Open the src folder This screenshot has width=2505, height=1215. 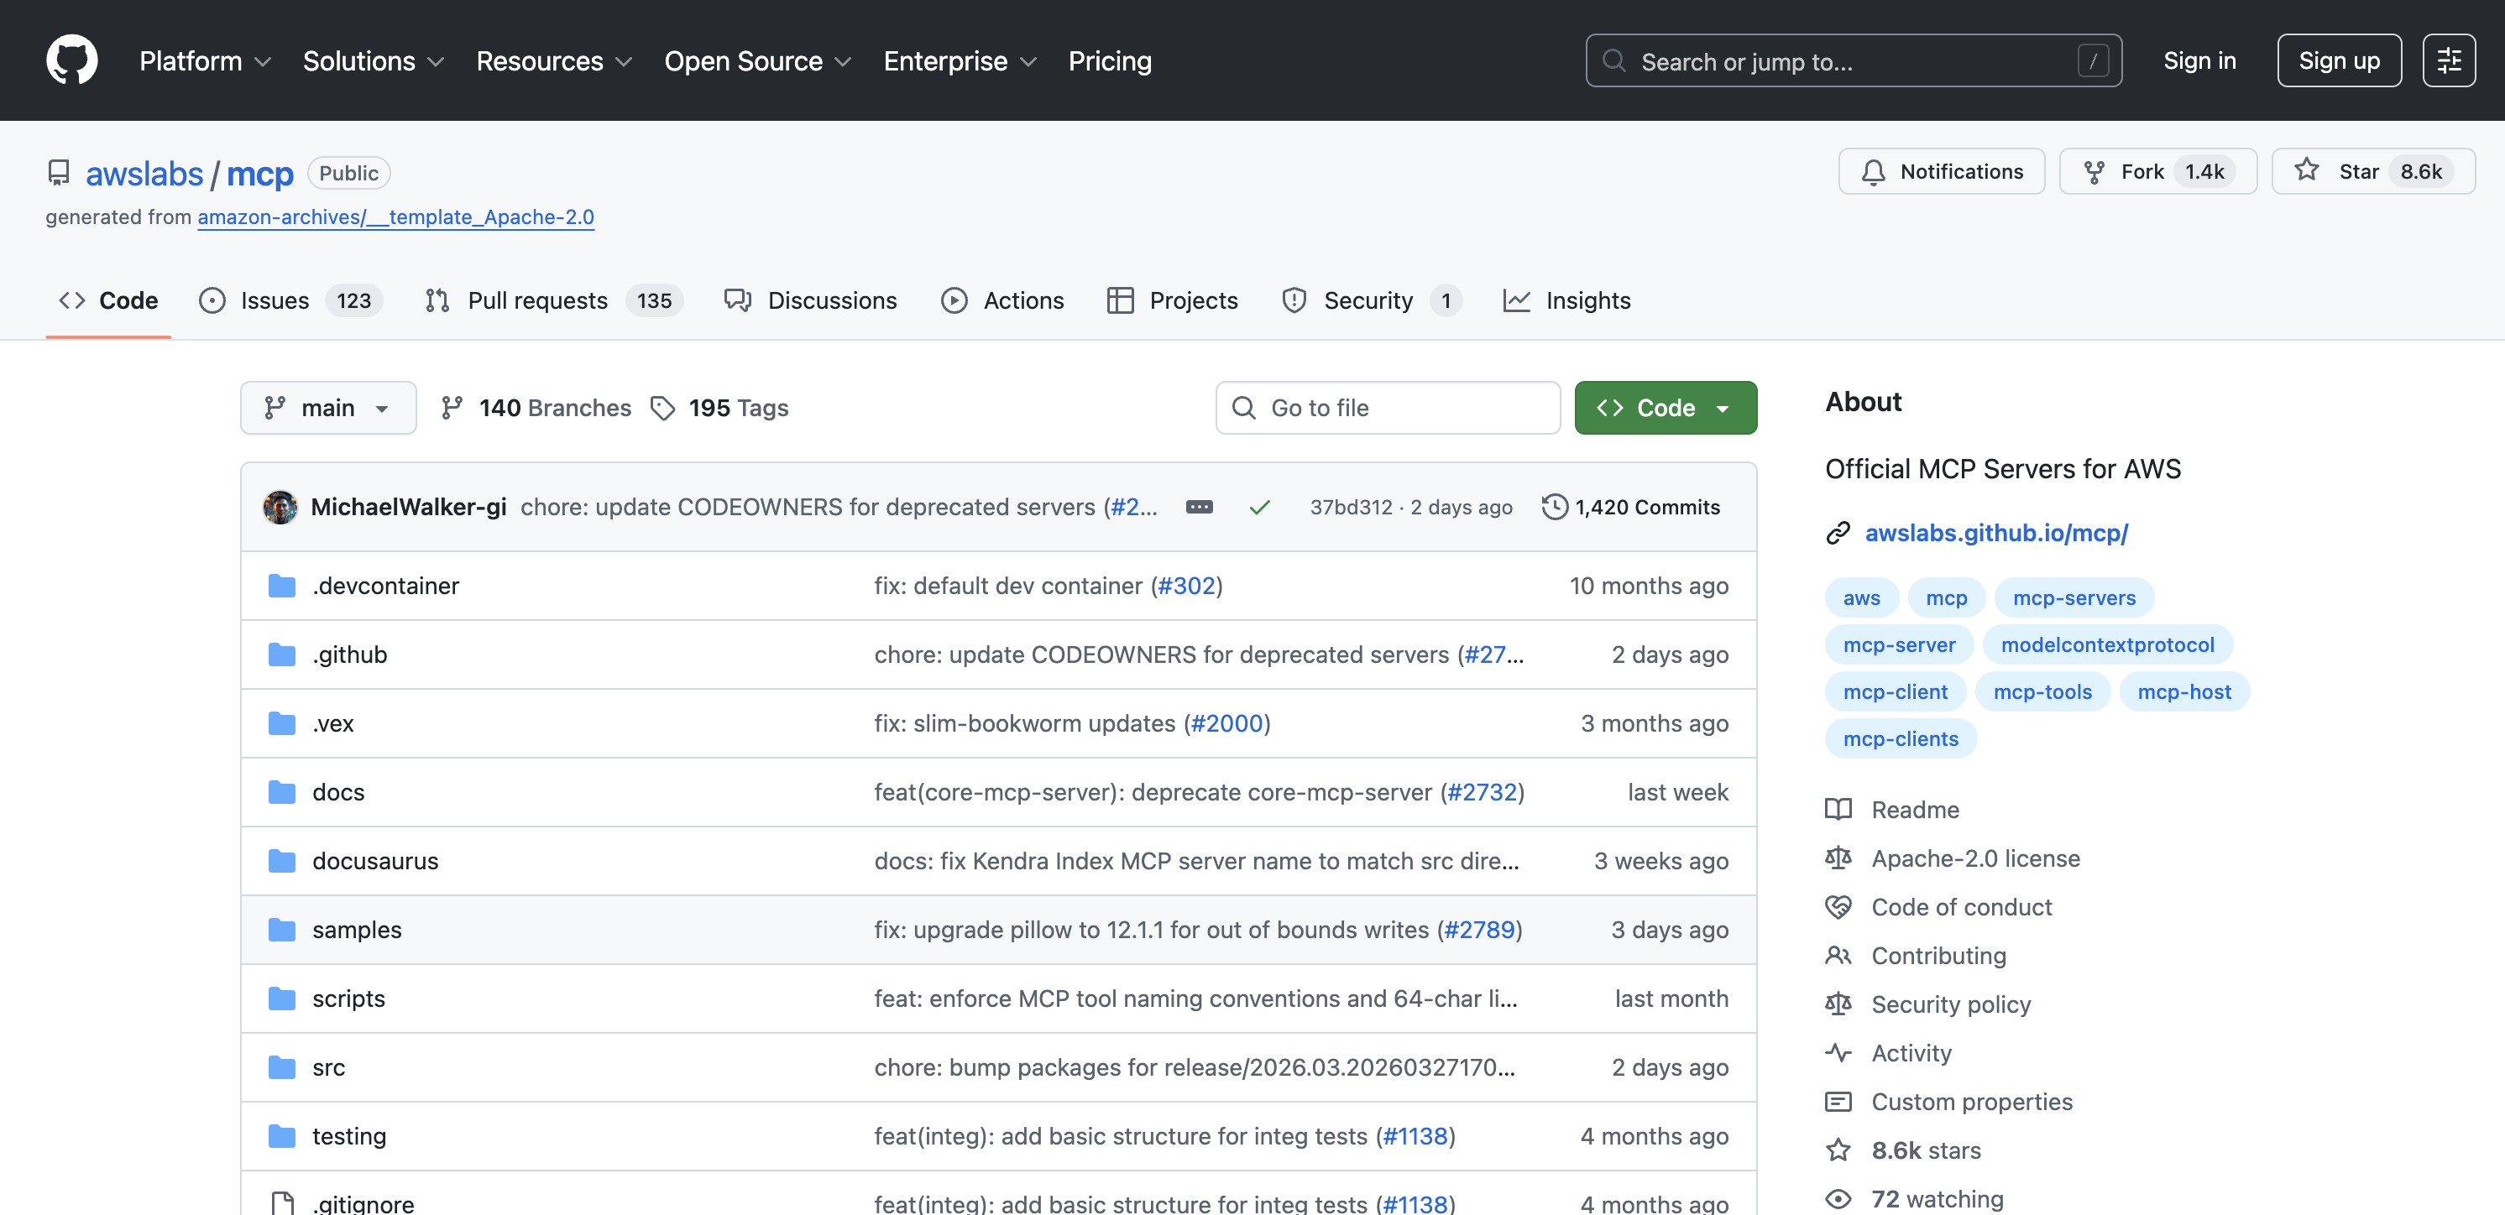coord(329,1067)
